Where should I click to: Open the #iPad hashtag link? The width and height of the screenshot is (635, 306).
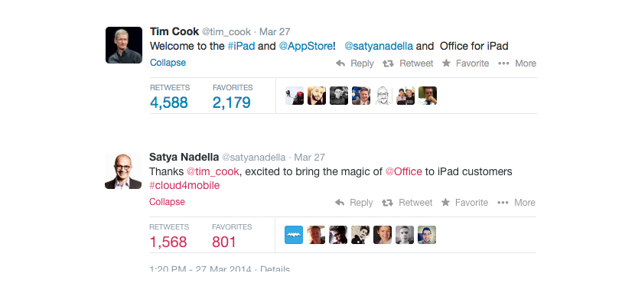pos(241,46)
